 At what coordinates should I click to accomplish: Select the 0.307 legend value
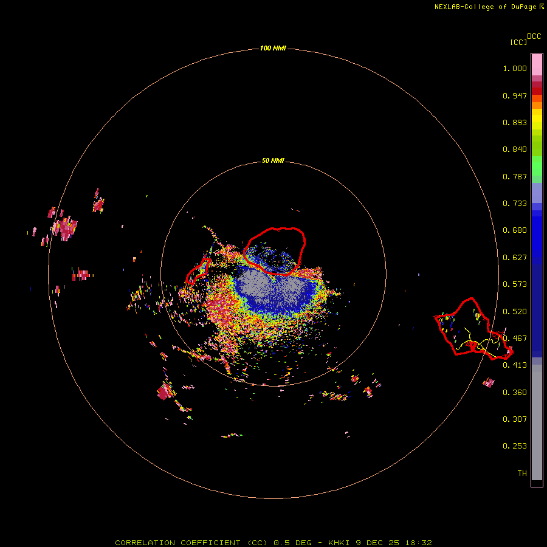(515, 419)
